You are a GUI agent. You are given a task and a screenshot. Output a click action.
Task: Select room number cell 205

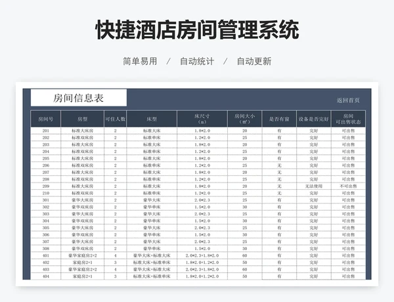(x=46, y=158)
